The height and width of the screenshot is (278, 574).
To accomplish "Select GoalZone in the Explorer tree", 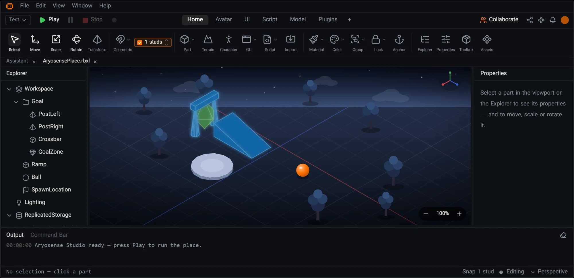I will coord(46,152).
